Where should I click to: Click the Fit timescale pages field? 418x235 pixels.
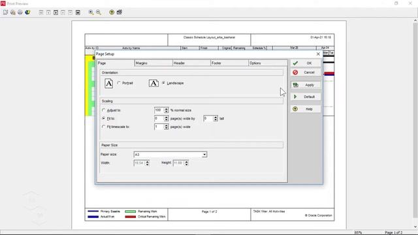tap(159, 127)
